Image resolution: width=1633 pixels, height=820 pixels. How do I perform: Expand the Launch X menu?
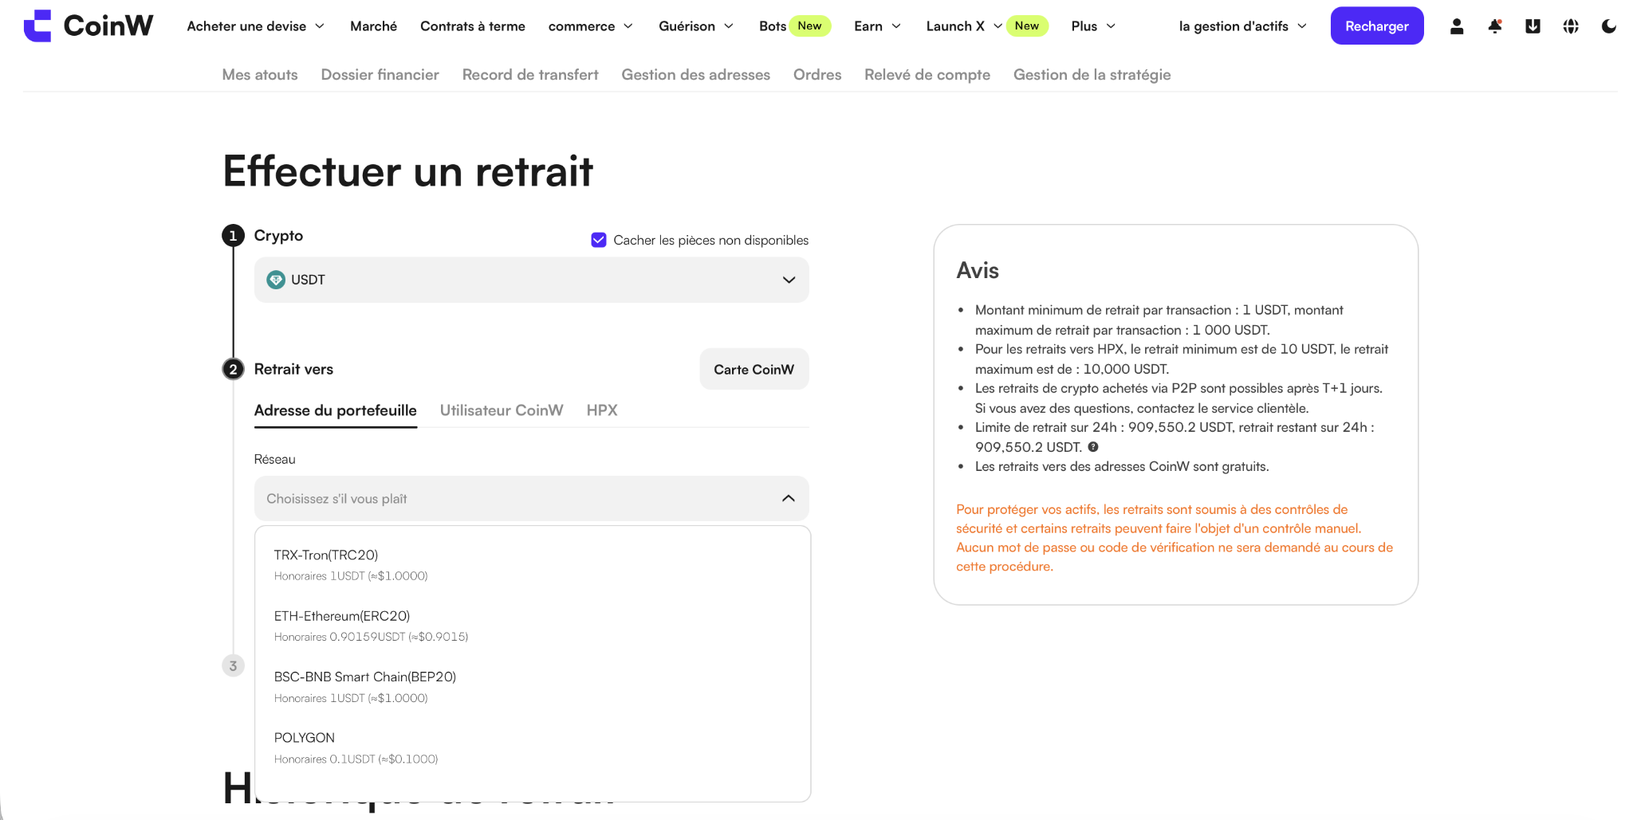click(x=965, y=26)
